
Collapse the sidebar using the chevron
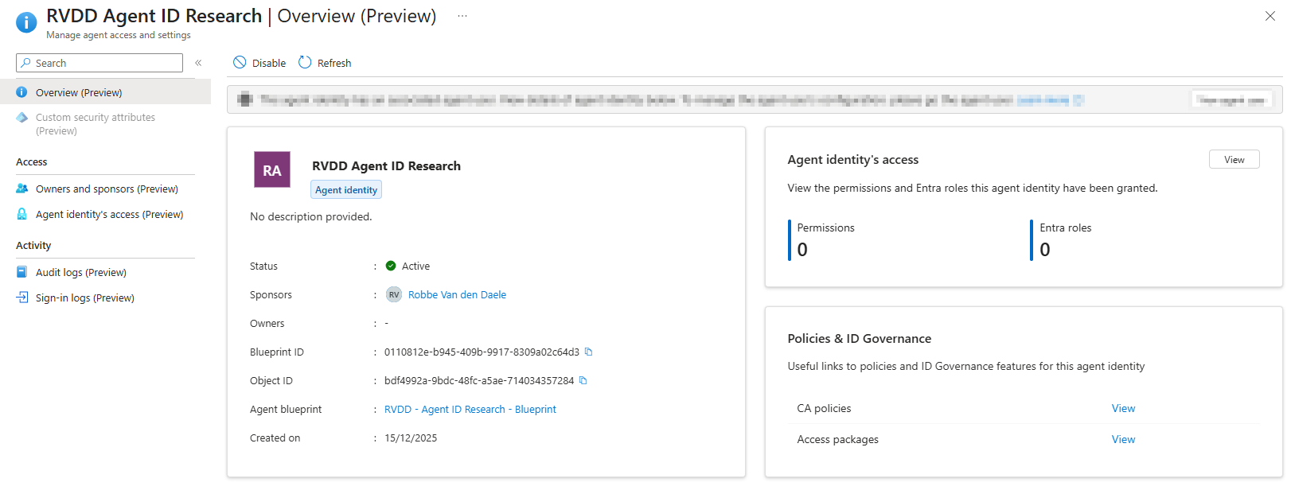point(198,63)
